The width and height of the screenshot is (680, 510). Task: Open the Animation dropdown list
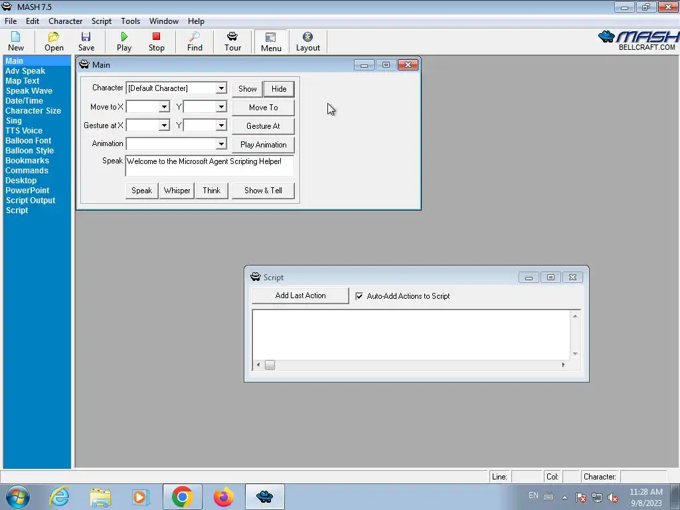coord(221,143)
